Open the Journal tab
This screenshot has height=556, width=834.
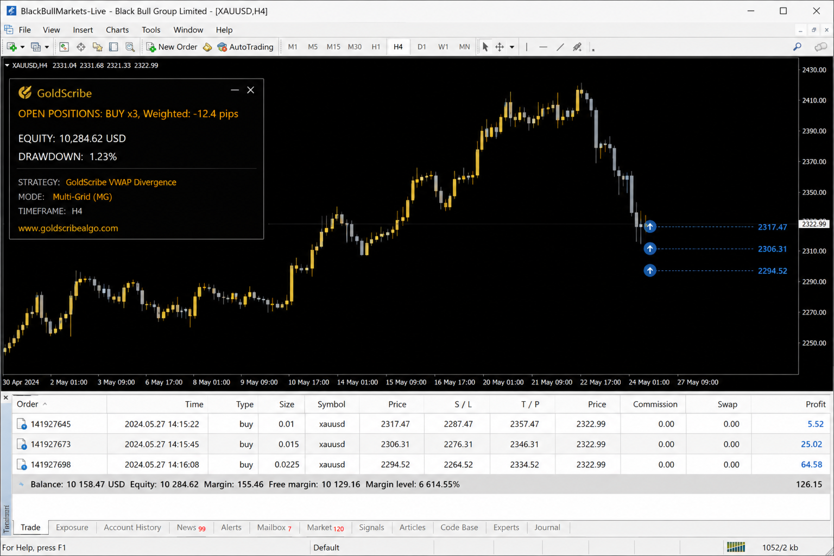coord(547,527)
